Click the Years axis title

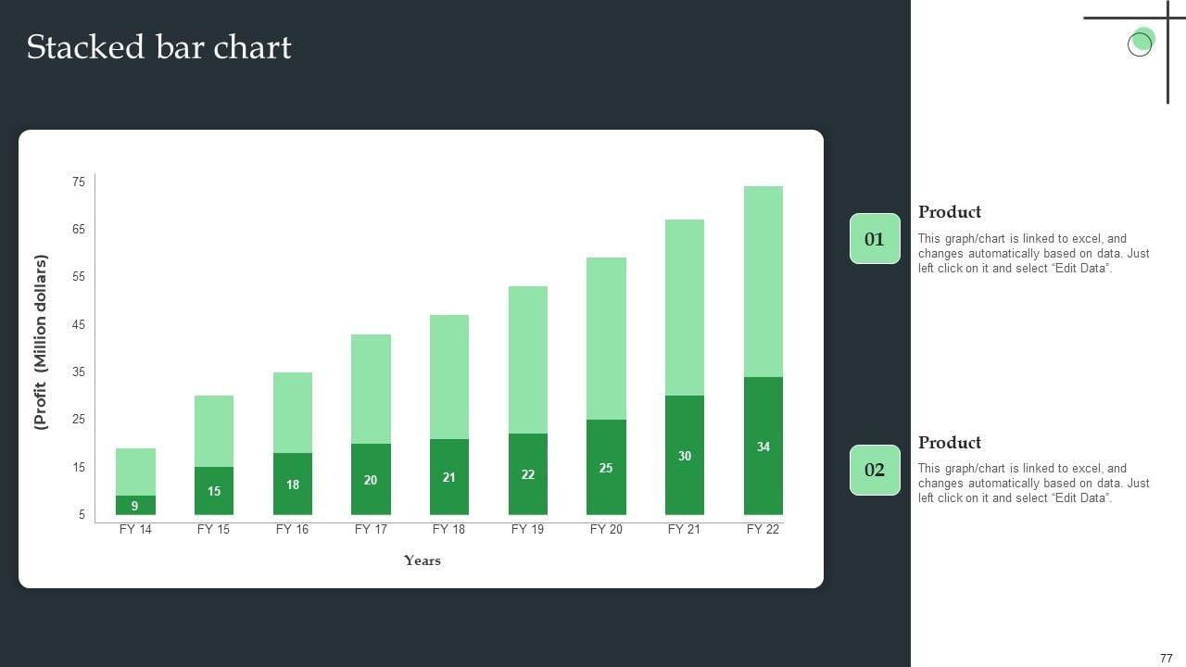click(x=423, y=560)
